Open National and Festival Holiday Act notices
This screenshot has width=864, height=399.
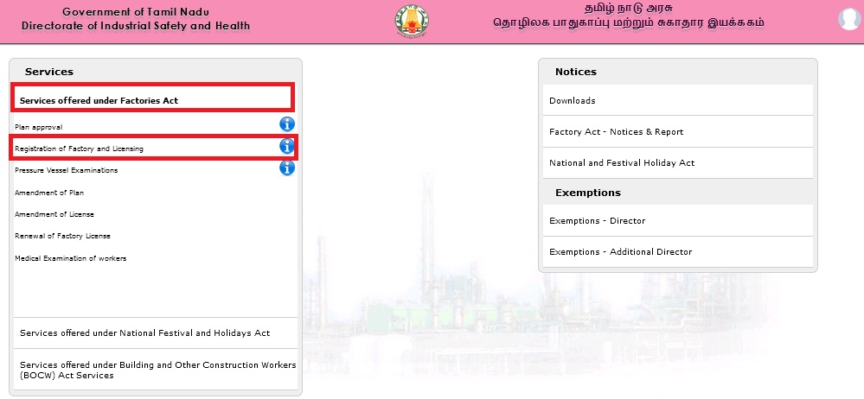678,163
